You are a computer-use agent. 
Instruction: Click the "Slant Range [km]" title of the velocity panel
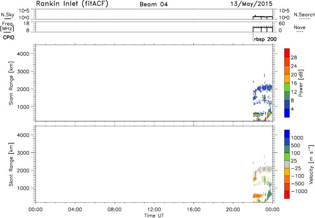(x=11, y=164)
